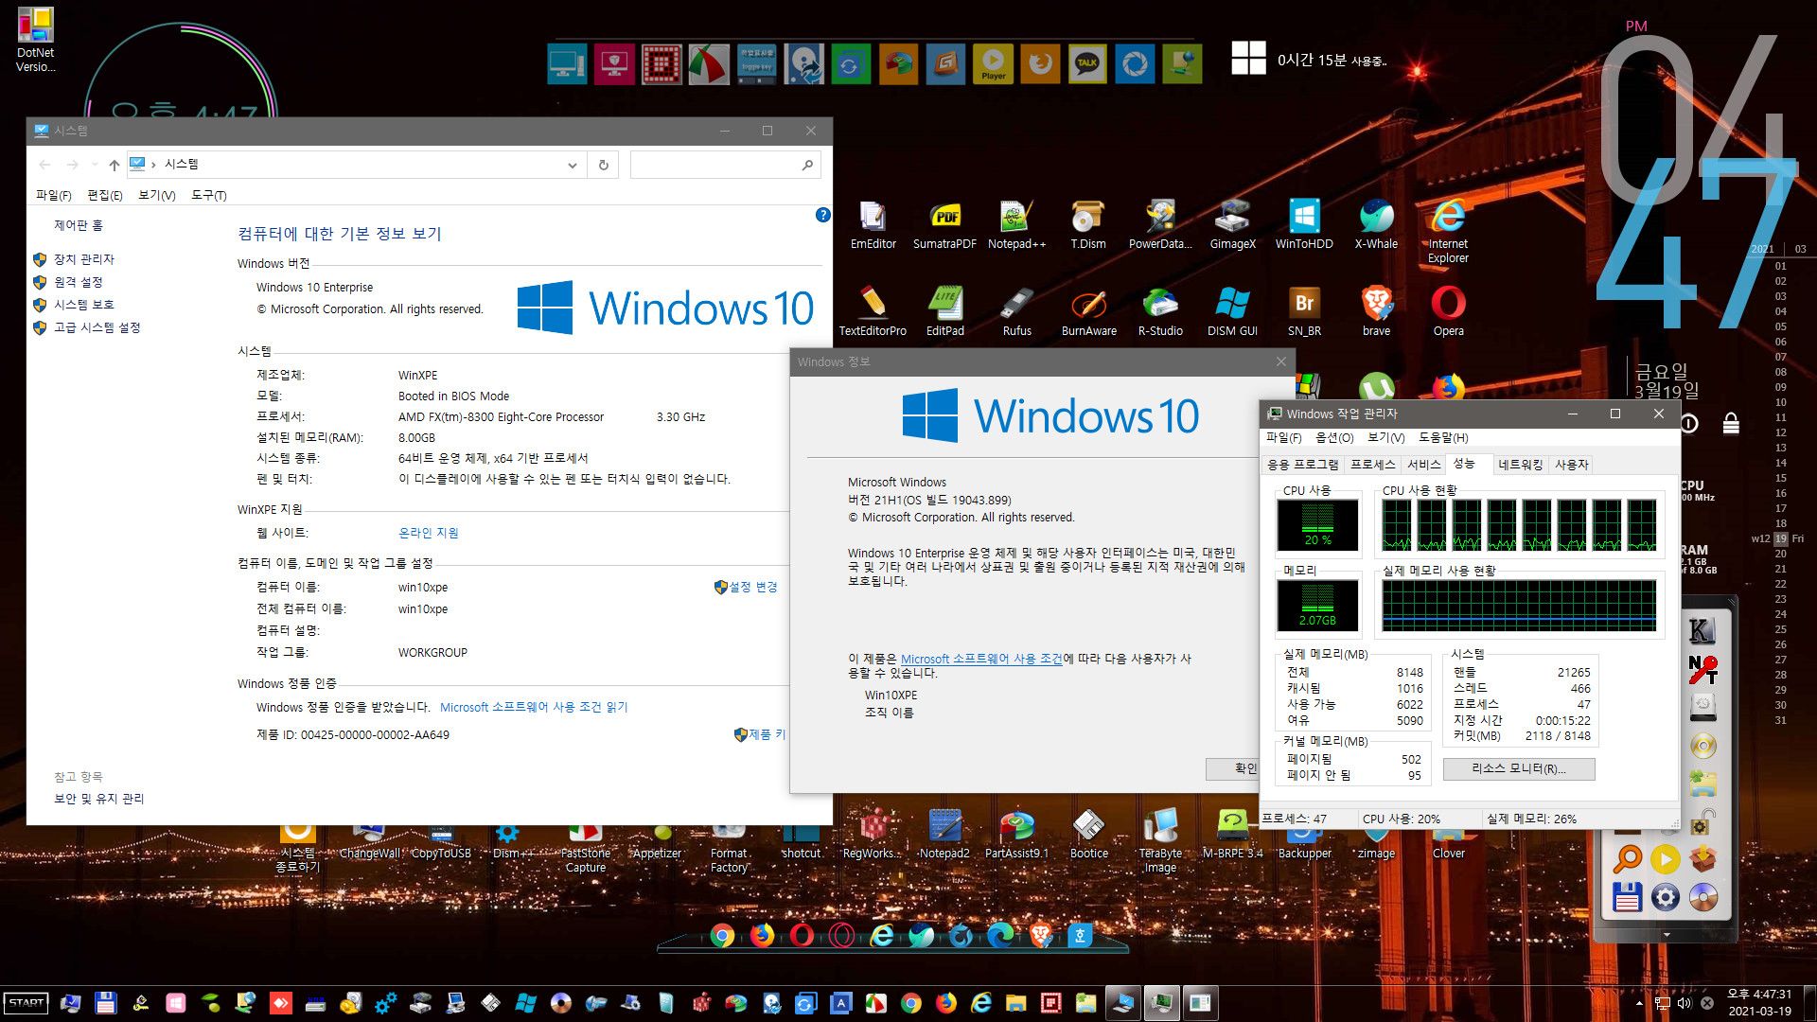
Task: Click the Player icon in the top dock
Action: coord(993,64)
